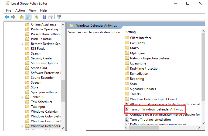Select Windows Defender Exploit Guard folder

tap(153, 99)
